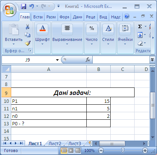Click the vertical scrollbar thumb
The width and height of the screenshot is (157, 155).
point(153,105)
